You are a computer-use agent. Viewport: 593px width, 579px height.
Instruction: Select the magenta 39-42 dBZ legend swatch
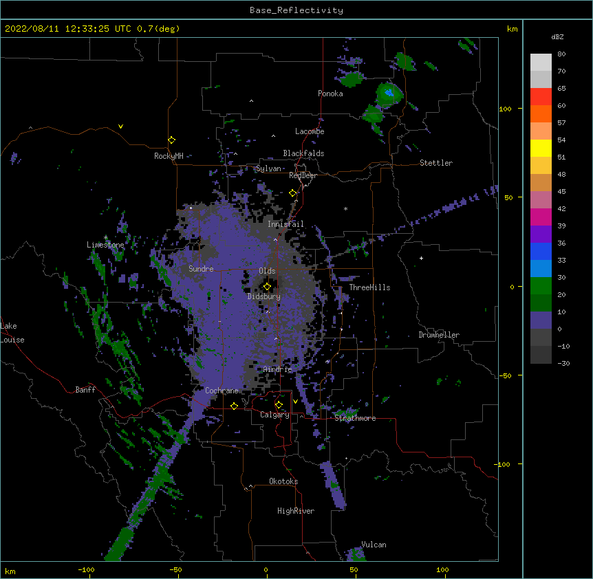[x=541, y=217]
